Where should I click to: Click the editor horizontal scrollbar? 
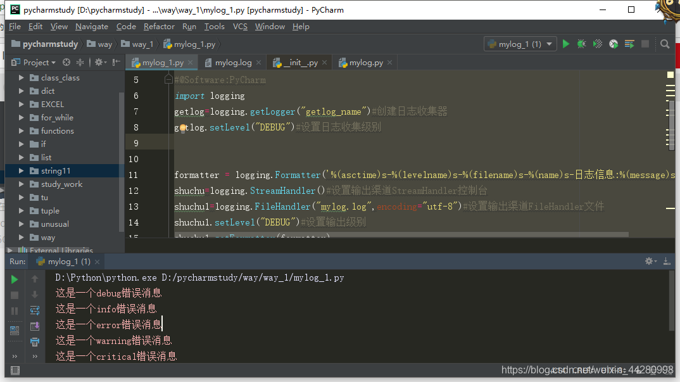(x=401, y=234)
